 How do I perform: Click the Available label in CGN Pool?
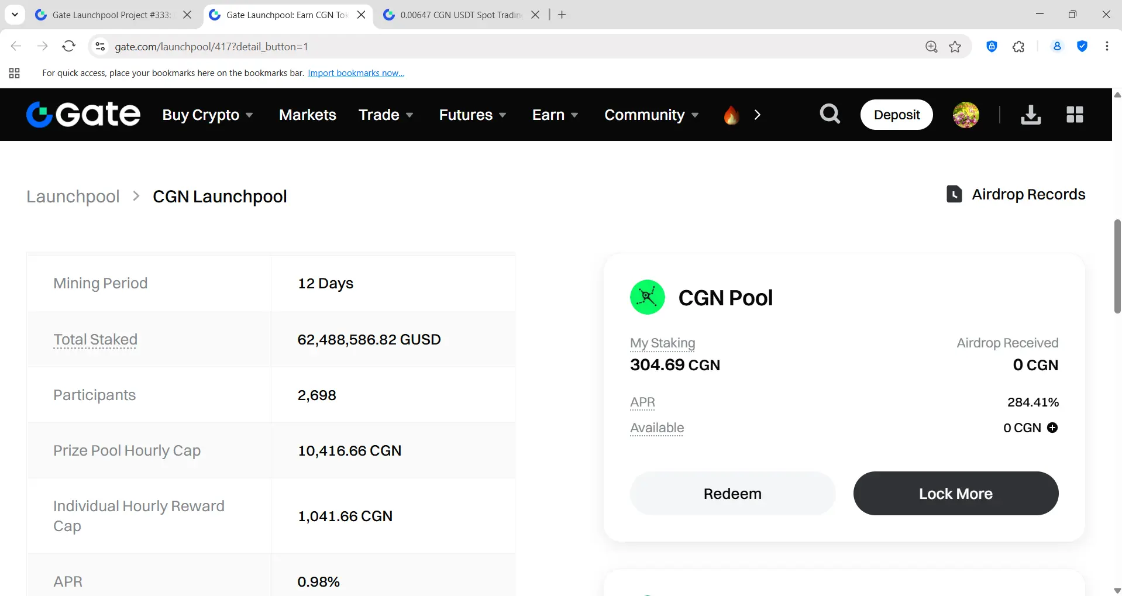point(657,428)
